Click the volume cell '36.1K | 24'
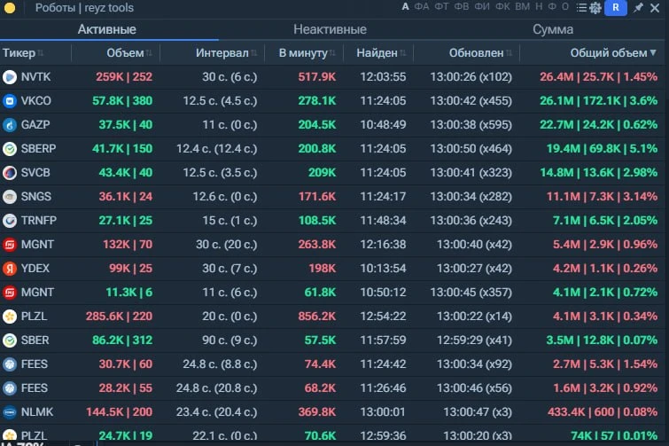Image resolution: width=669 pixels, height=446 pixels. (126, 196)
